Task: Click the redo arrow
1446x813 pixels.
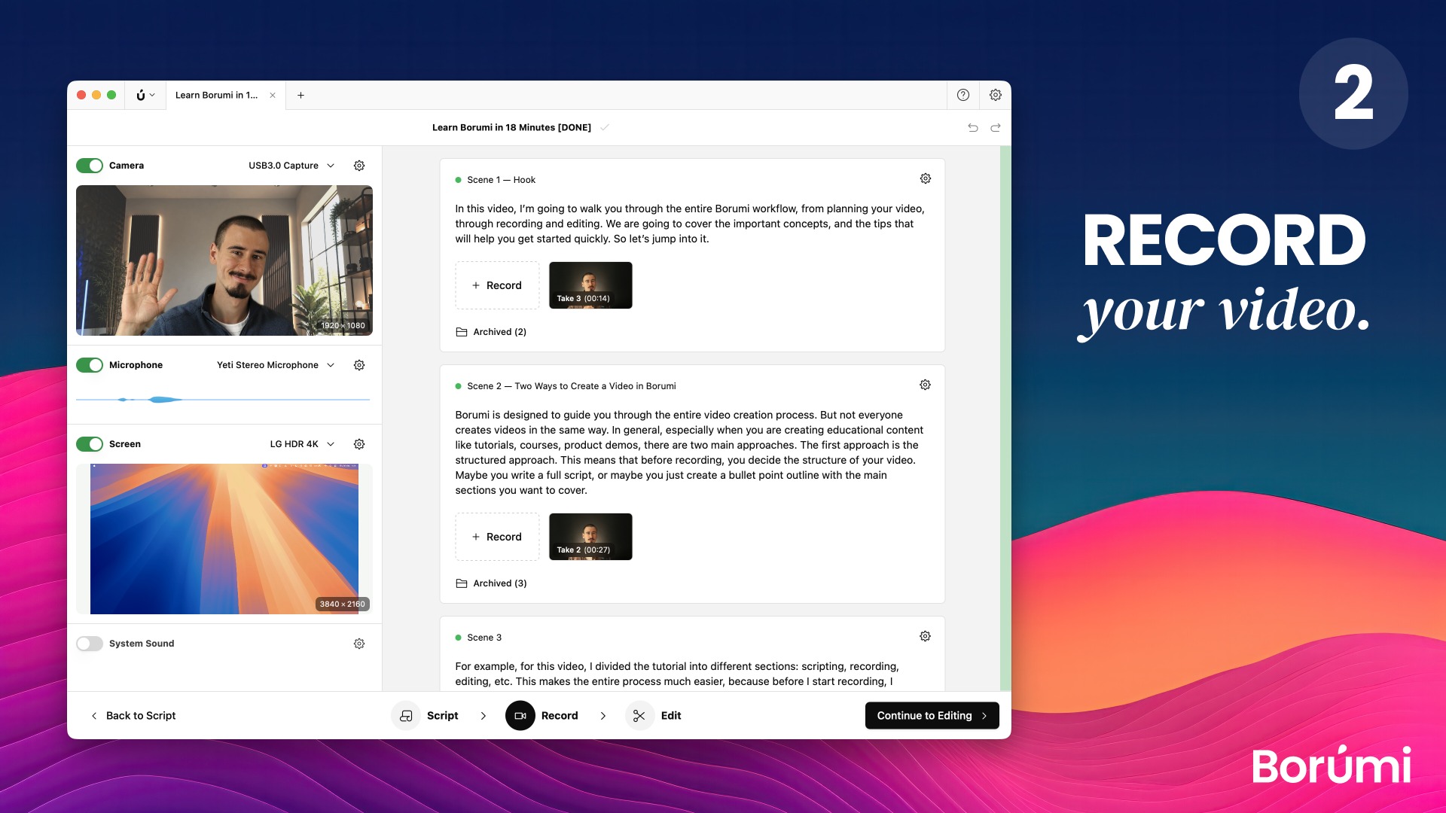Action: (995, 127)
